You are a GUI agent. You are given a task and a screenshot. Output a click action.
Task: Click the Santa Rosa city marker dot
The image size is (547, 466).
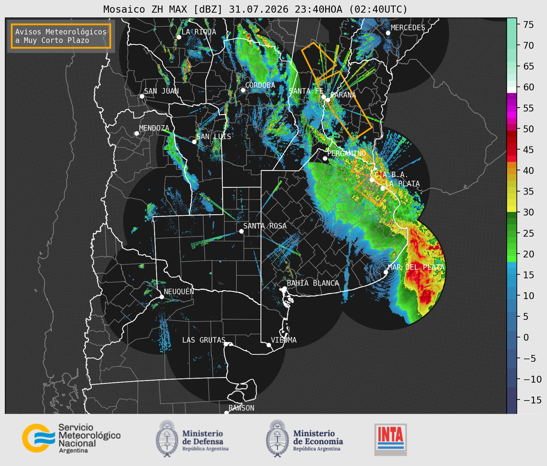[x=241, y=231]
